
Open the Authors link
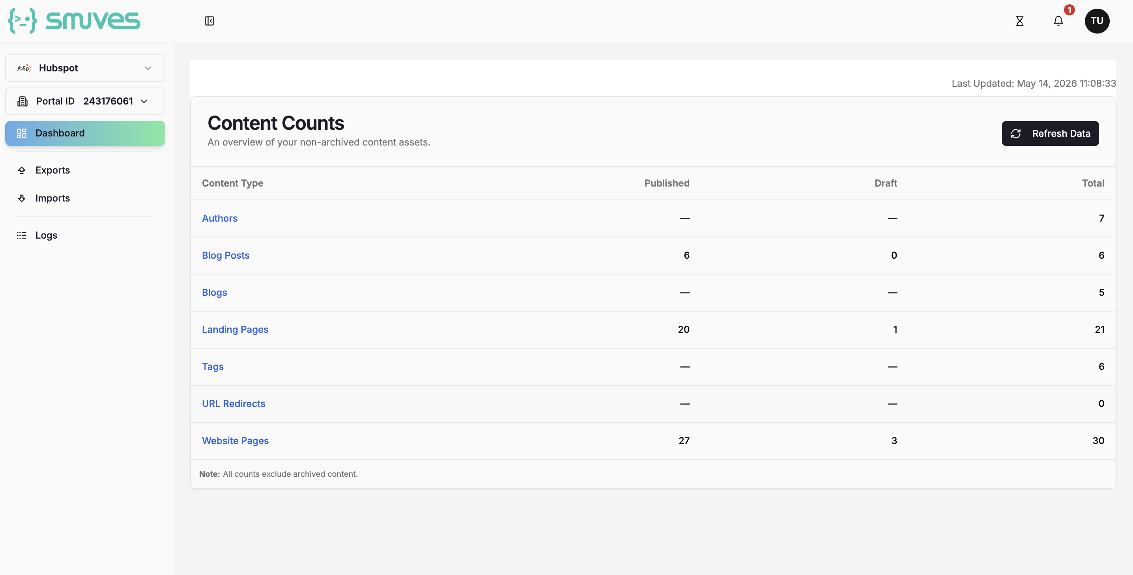pos(219,218)
